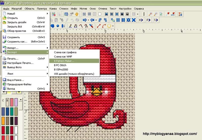Open the Масштаб menu

17,9
